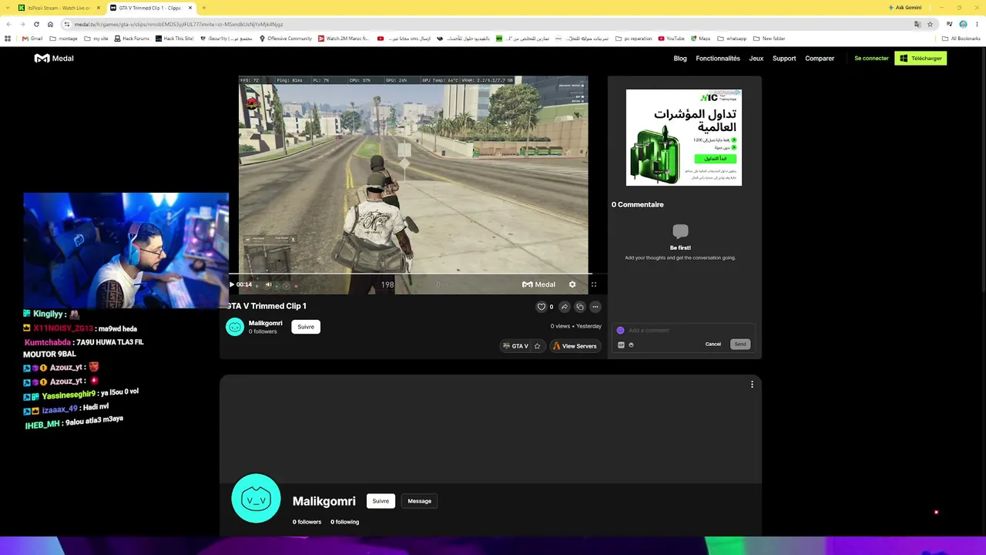The height and width of the screenshot is (555, 986).
Task: Open the Arabic trading advertisement banner
Action: coord(684,137)
